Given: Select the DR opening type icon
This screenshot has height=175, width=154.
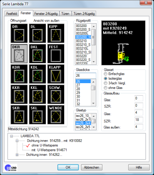Looking at the screenshot, I should click(19, 33).
